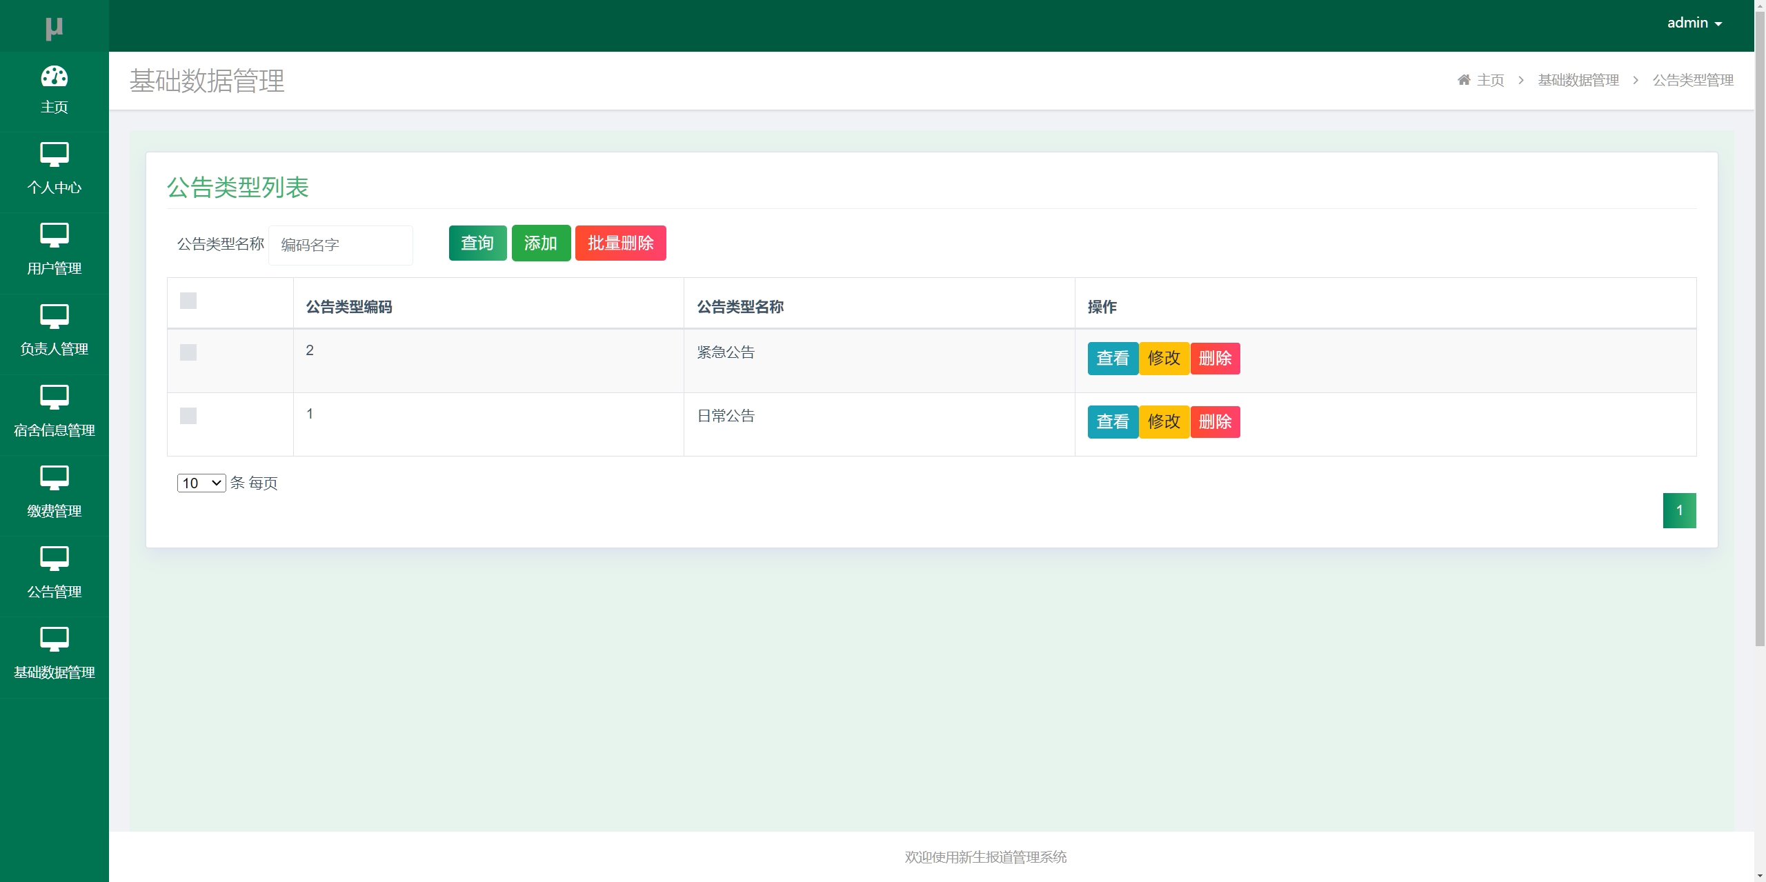Open the 宿舍信息管理 menu label
Screen dimensions: 1766x882
54,430
